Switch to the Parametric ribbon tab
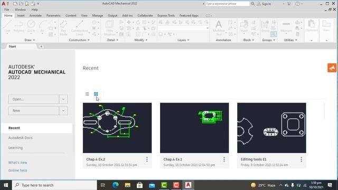 pos(53,15)
